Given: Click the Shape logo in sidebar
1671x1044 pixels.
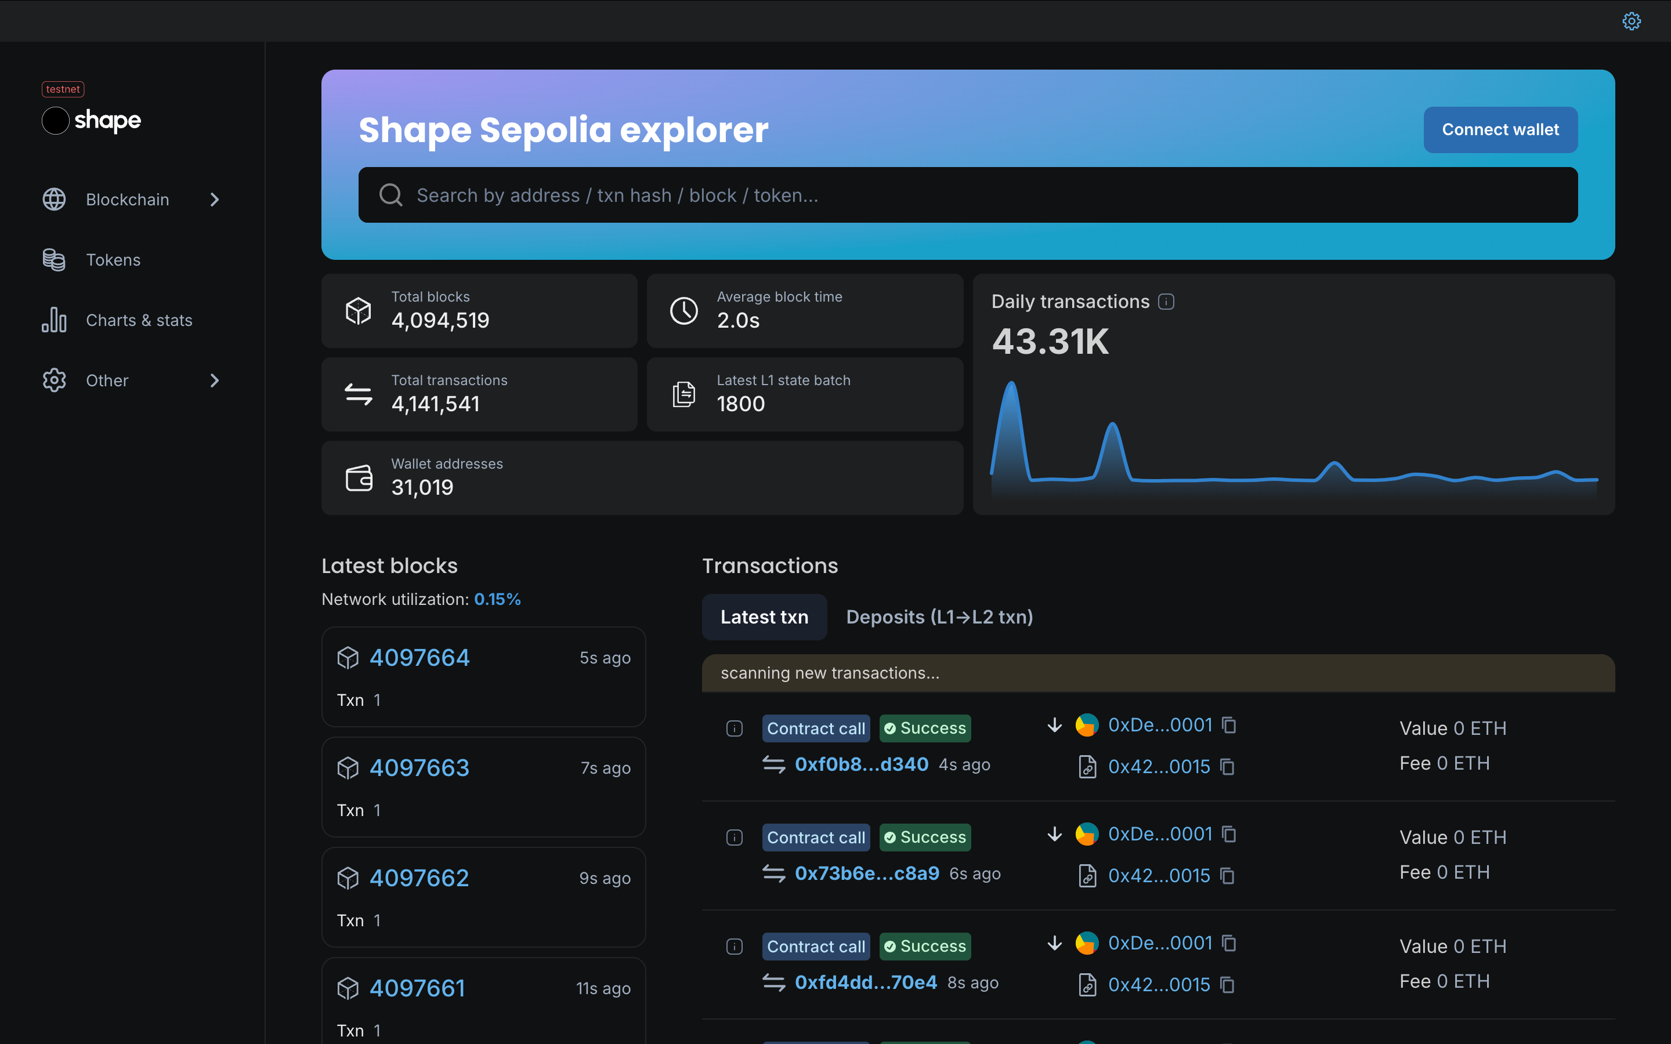Looking at the screenshot, I should point(92,120).
